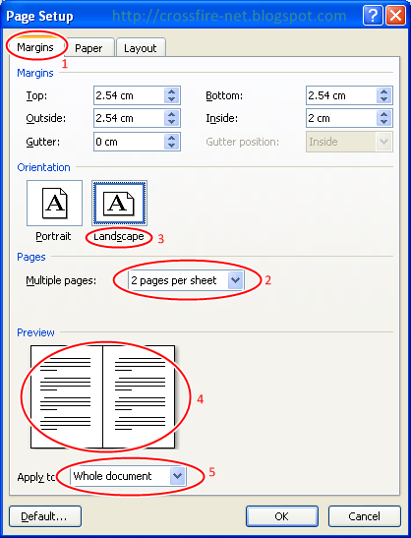Increase the Gutter value with up arrow
This screenshot has width=411, height=538.
171,138
